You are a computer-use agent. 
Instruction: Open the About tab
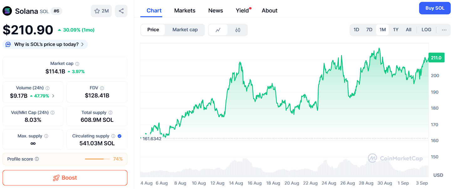(270, 11)
